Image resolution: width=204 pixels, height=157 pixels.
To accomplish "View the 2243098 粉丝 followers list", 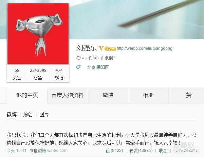I will (x=38, y=74).
